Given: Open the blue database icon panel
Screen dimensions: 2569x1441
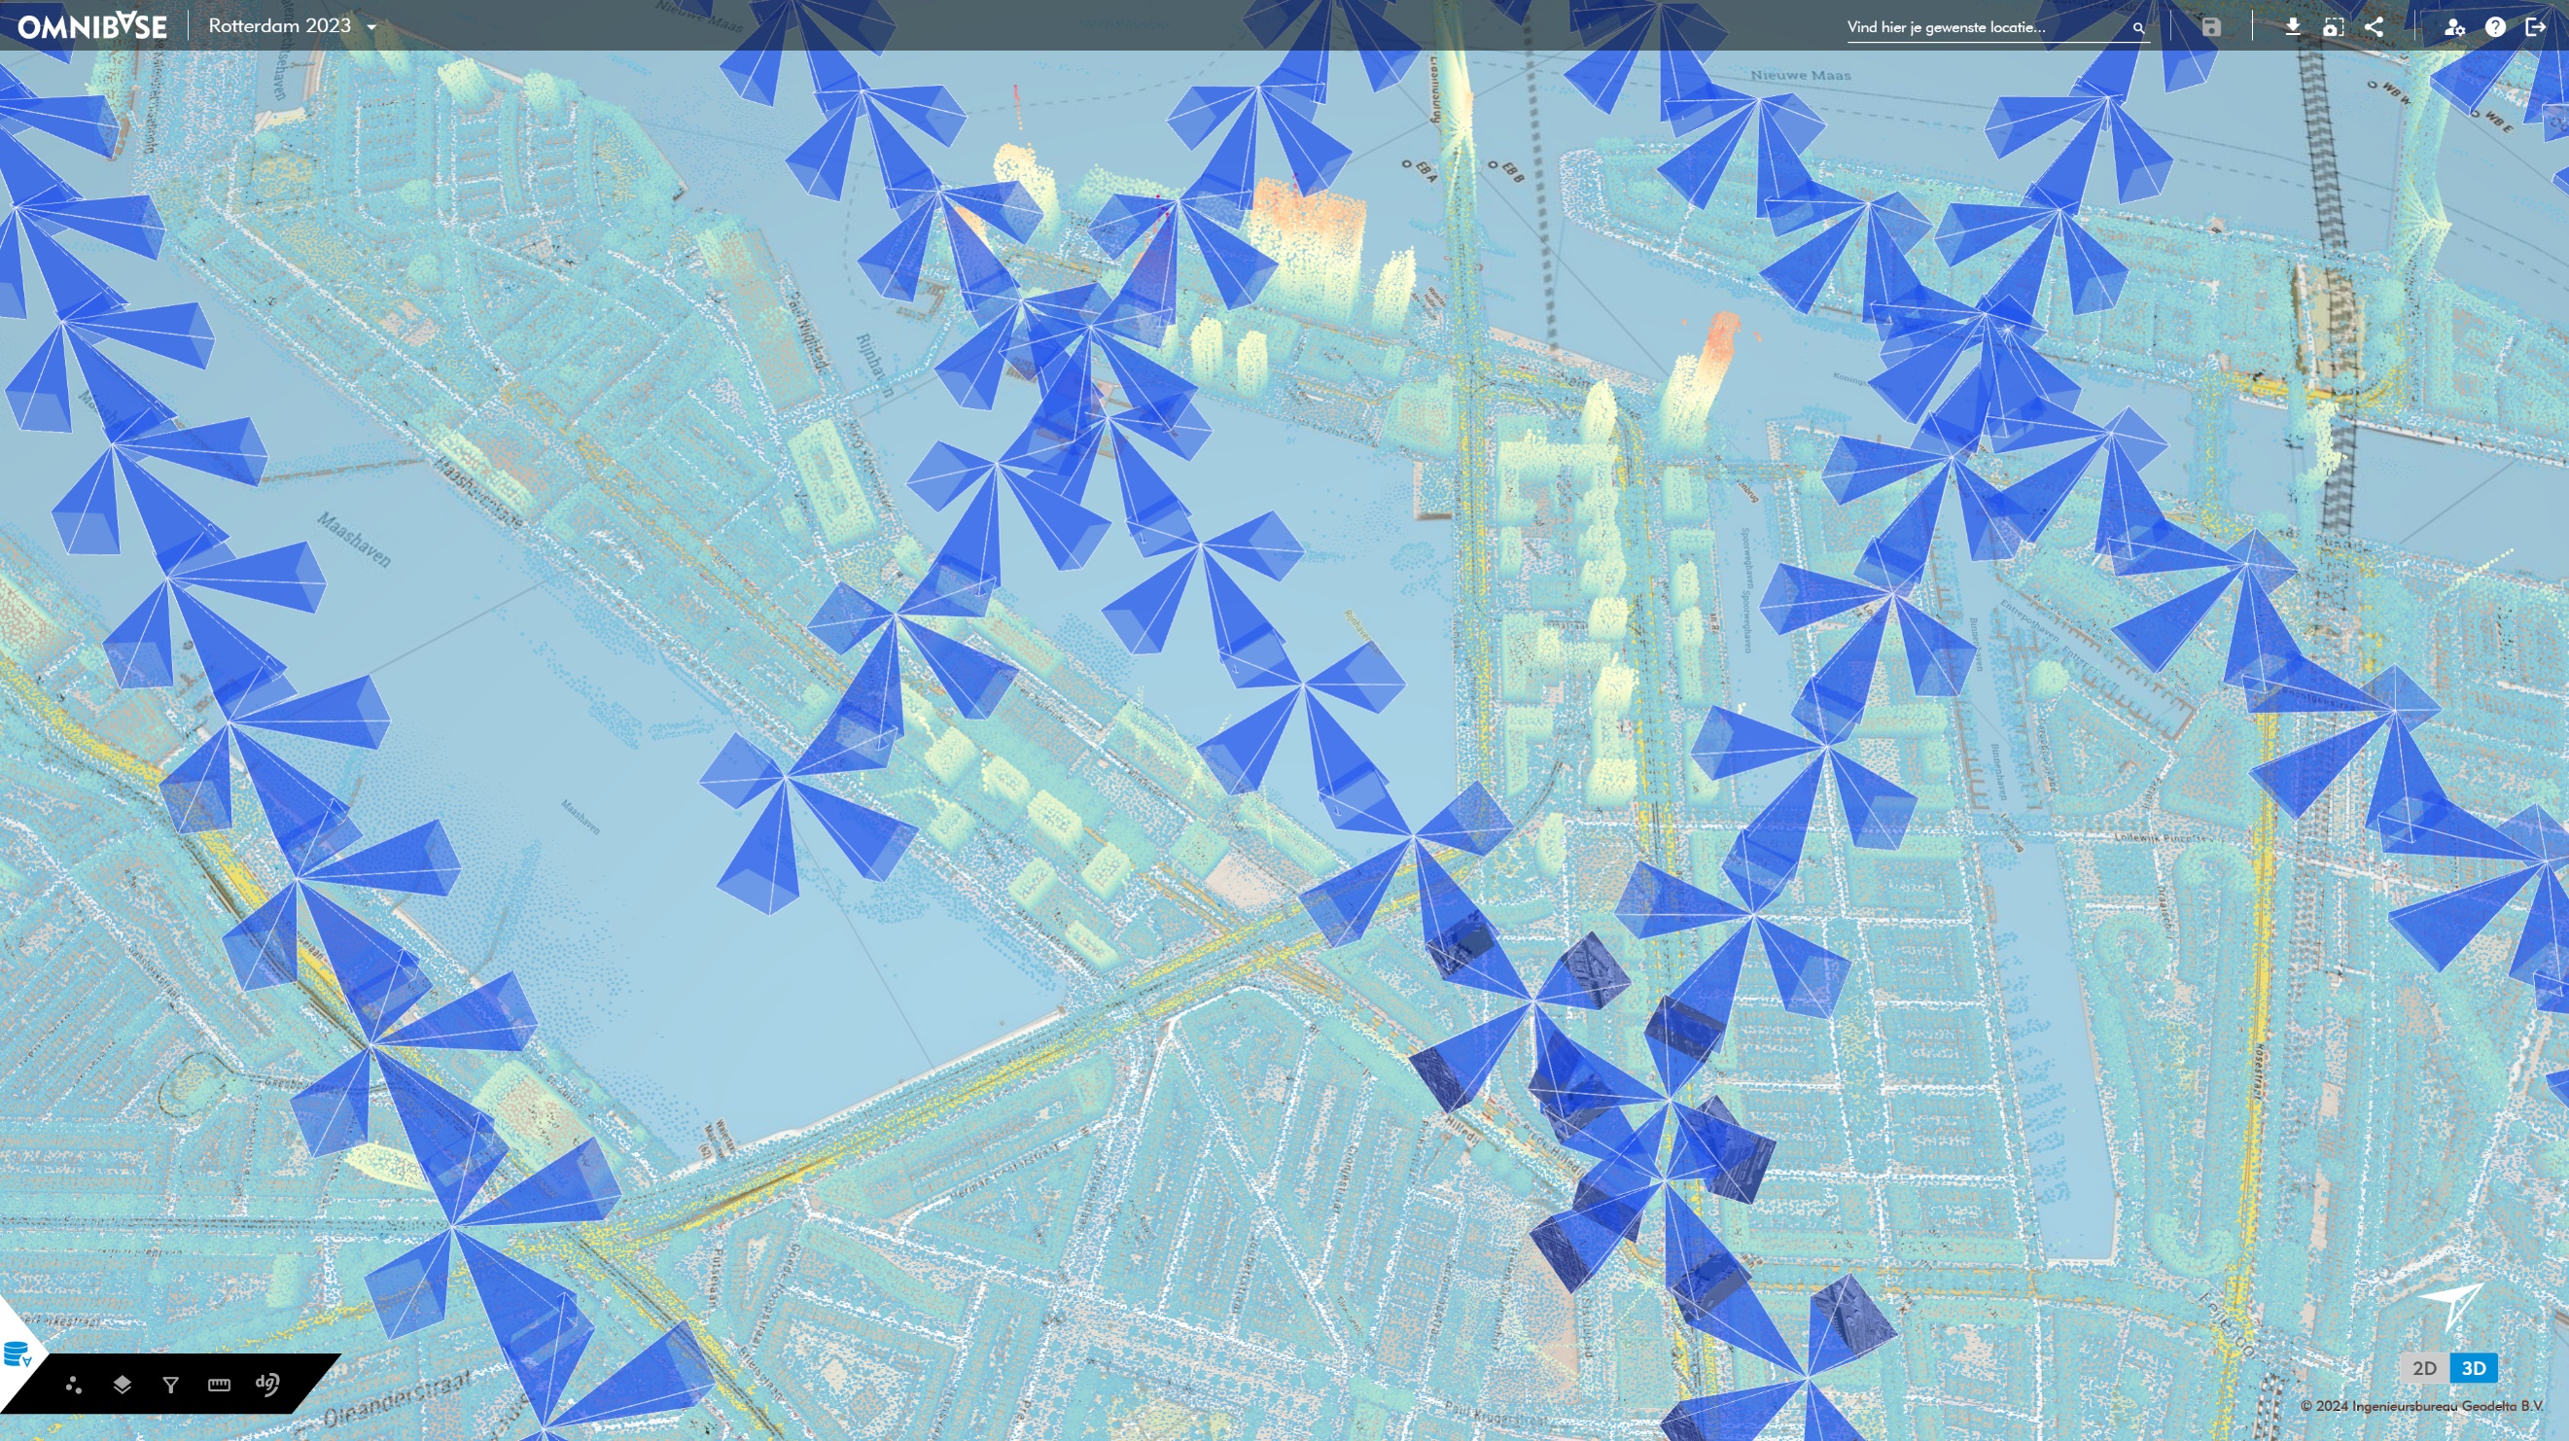Looking at the screenshot, I should click(x=17, y=1354).
